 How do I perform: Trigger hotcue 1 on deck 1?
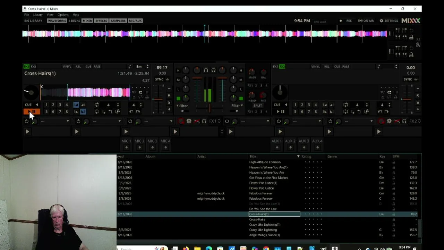[46, 105]
